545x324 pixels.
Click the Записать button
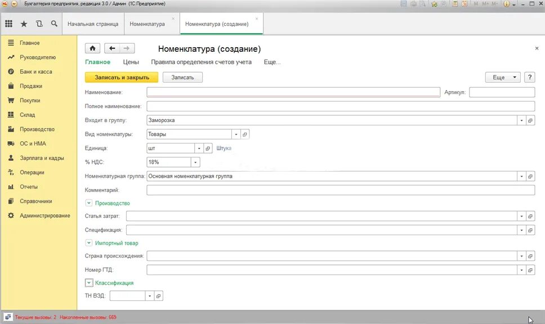[182, 77]
